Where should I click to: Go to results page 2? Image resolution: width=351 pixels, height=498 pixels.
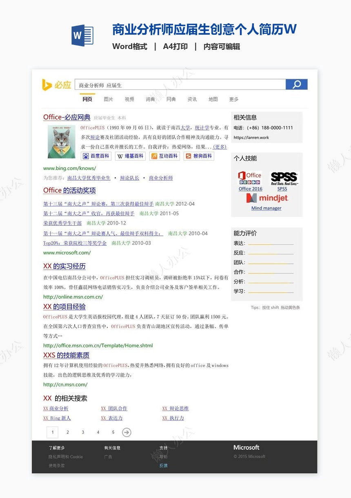[x=67, y=432]
